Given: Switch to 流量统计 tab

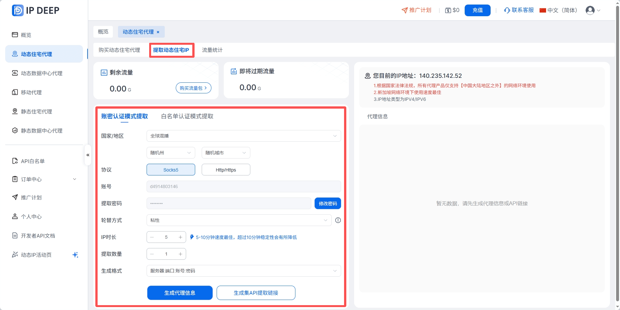Looking at the screenshot, I should [212, 50].
